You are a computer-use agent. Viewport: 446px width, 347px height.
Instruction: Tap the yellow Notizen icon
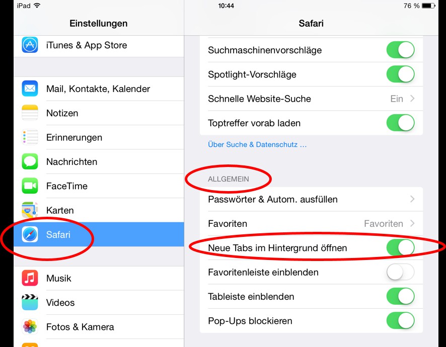(30, 113)
